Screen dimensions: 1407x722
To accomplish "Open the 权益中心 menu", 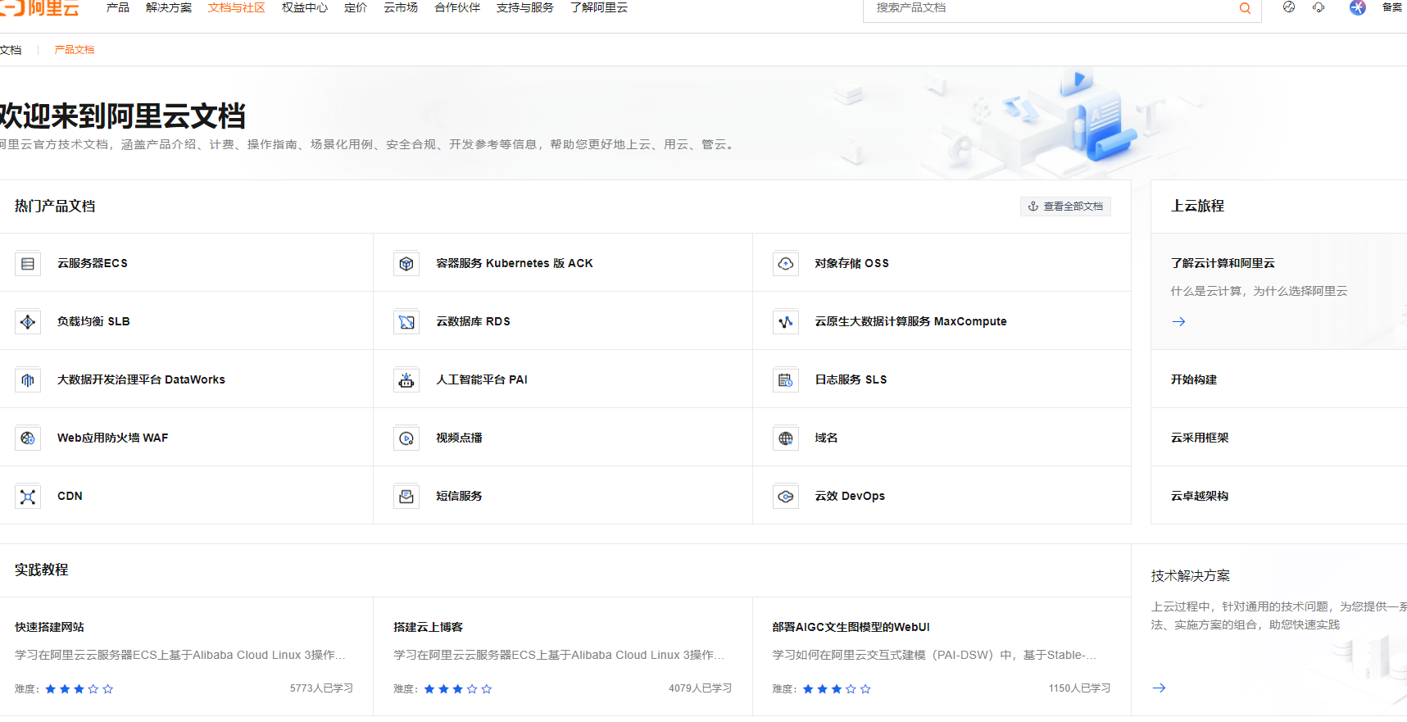I will pos(305,7).
